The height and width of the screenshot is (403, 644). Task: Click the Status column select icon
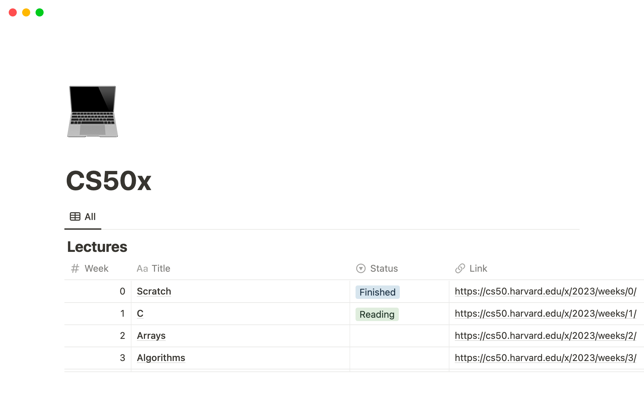(361, 268)
